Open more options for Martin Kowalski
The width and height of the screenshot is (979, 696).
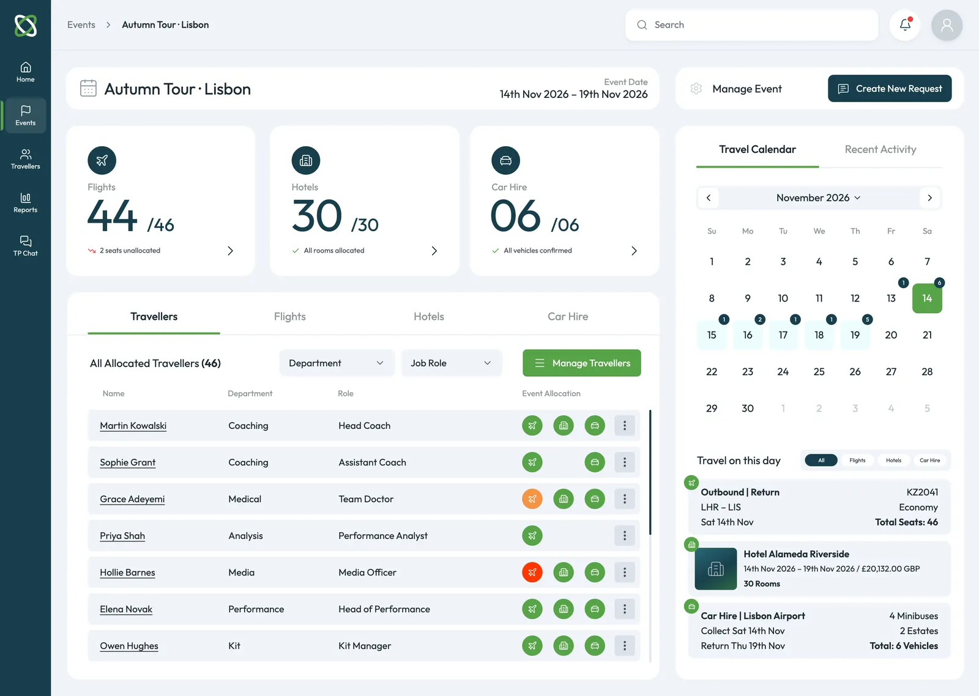[x=625, y=426]
